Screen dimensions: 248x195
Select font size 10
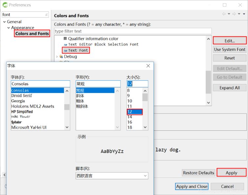tap(134, 101)
